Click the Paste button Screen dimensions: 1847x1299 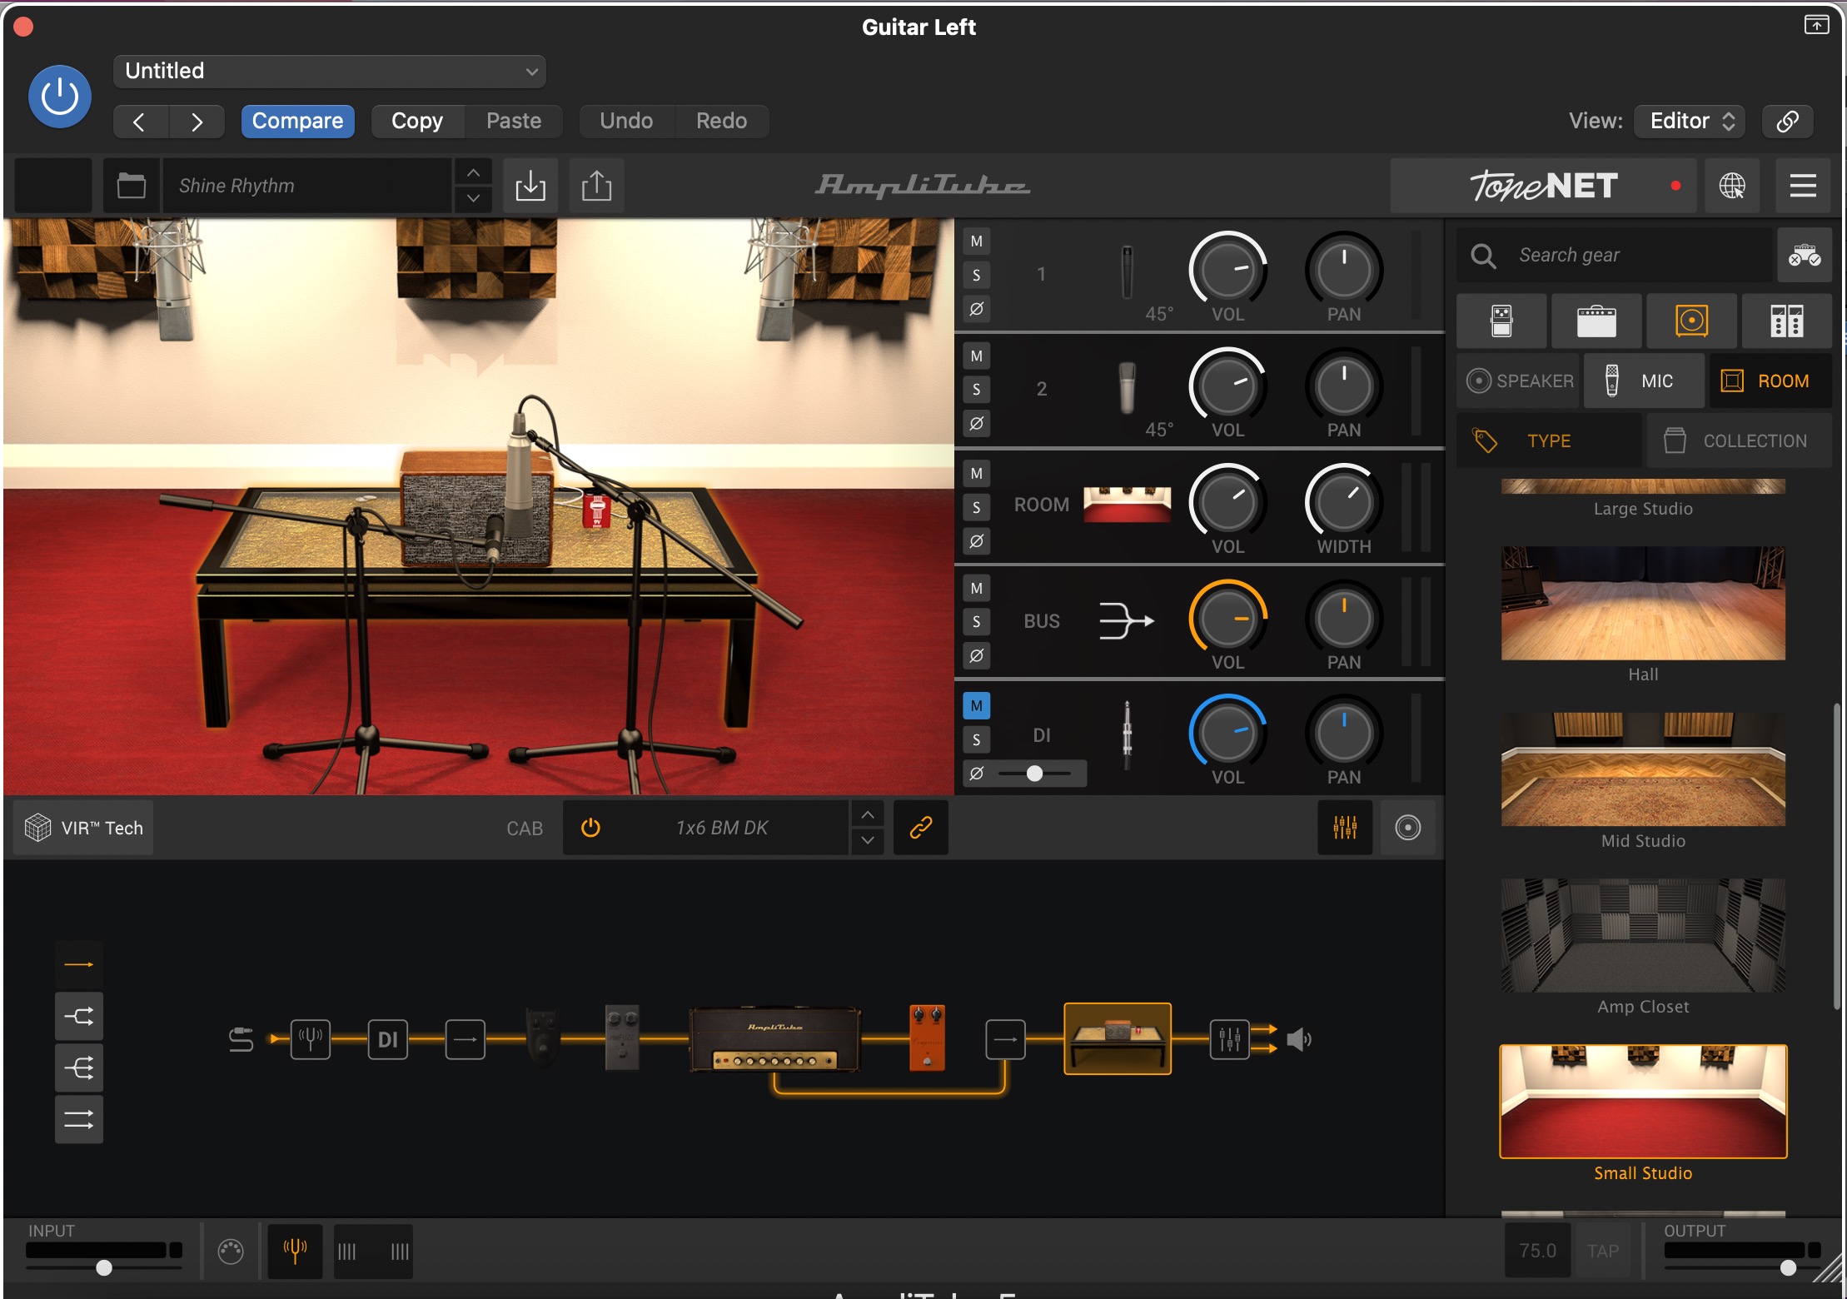[x=514, y=122]
